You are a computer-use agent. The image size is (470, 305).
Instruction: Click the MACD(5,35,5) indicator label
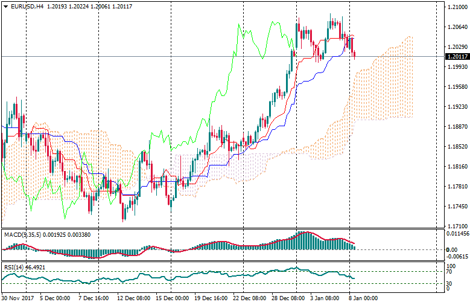tap(24, 234)
